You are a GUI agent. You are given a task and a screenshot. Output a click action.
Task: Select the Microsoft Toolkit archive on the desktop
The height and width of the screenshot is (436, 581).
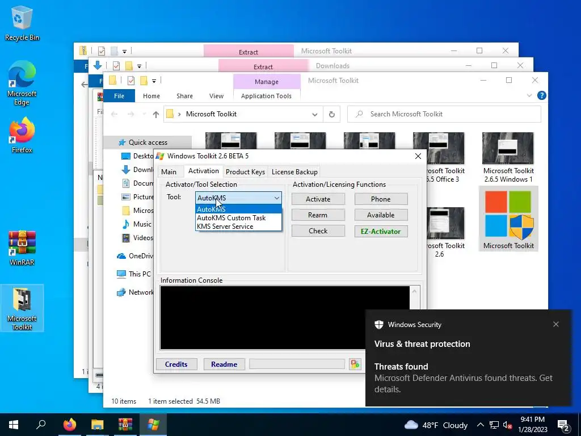(x=22, y=308)
